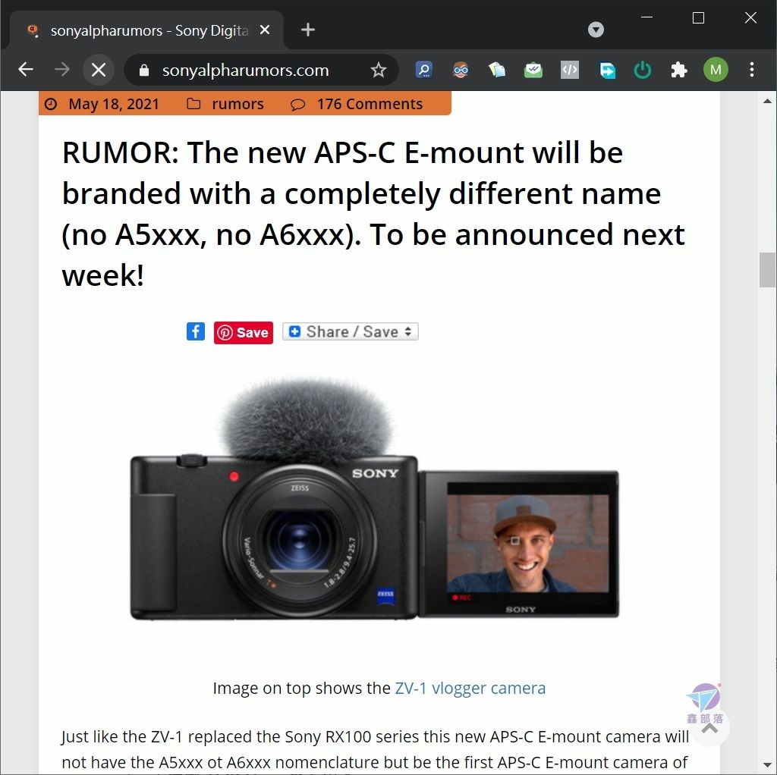Open the Chrome three-dot menu
Viewport: 777px width, 775px height.
tap(752, 70)
